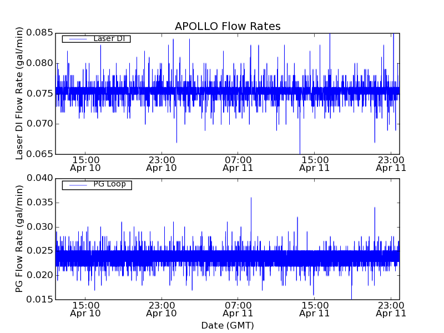Viewport: 444px width, 333px height.
Task: Click the 0.040 tick on PG axis
Action: (39, 178)
